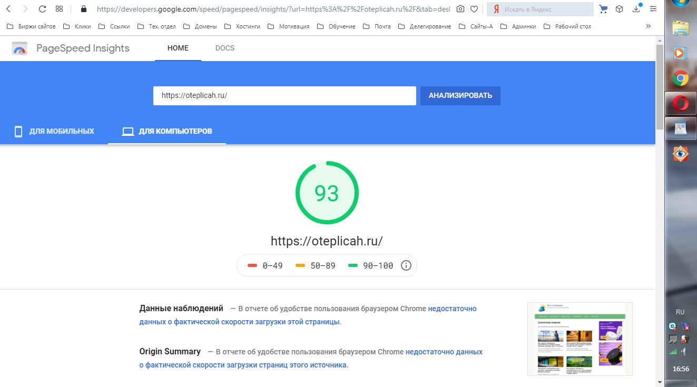This screenshot has width=697, height=387.
Task: Open the Тех. отдел bookmark folder
Action: (156, 26)
